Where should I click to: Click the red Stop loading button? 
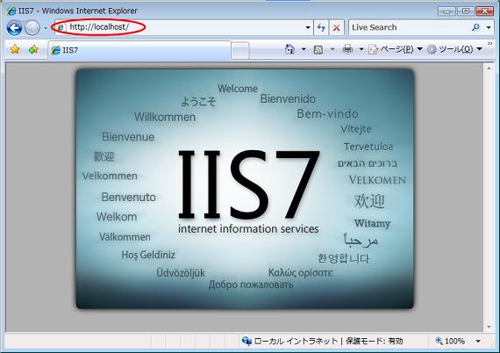coord(337,27)
